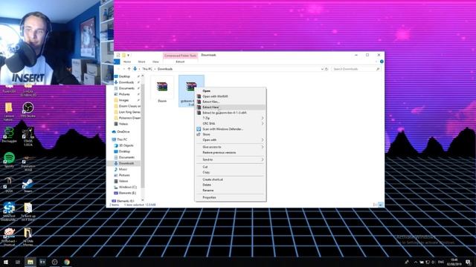Select pinned Downloads in Quick access

tap(126, 82)
